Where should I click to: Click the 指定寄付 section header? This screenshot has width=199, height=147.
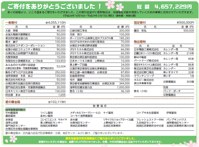coord(140,22)
